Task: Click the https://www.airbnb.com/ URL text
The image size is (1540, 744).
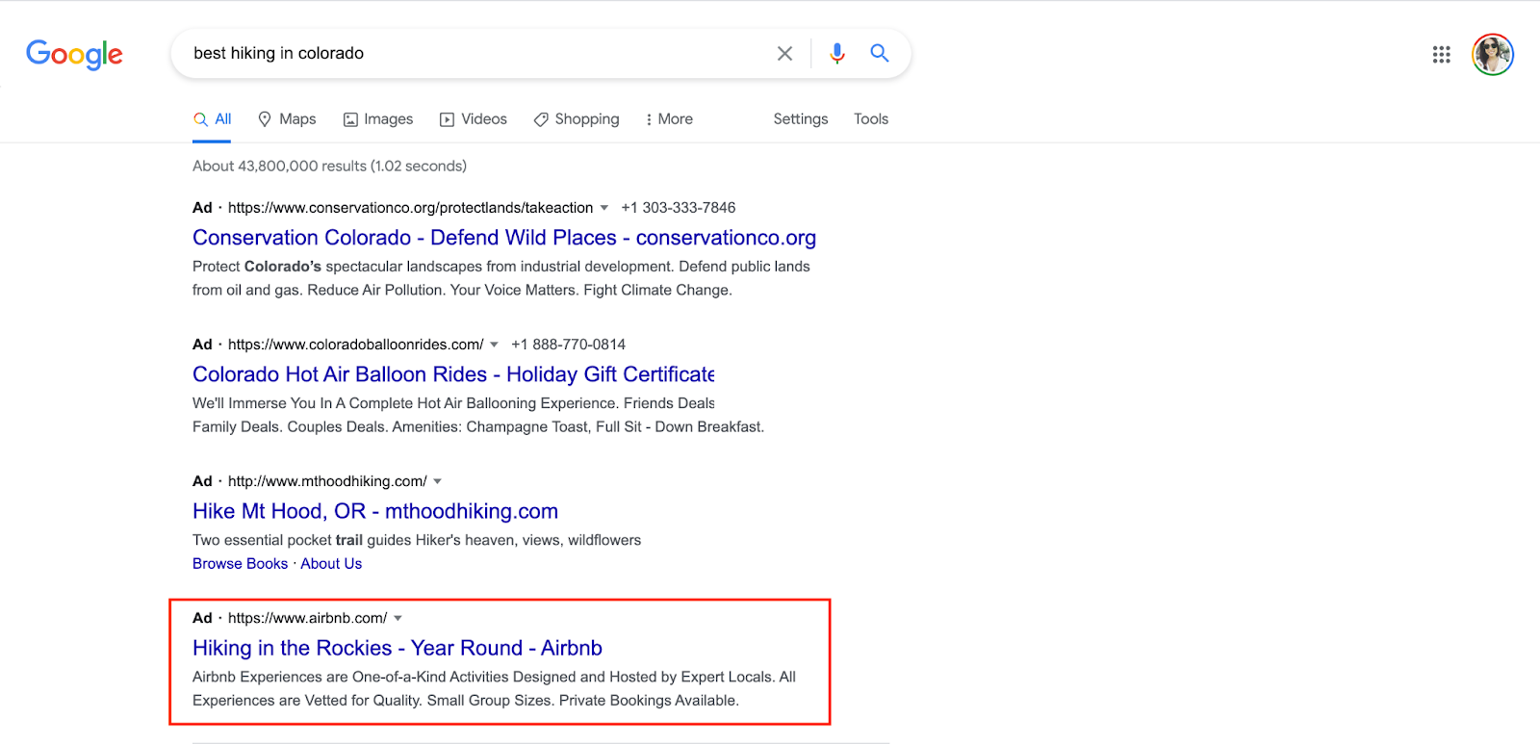Action: coord(308,618)
